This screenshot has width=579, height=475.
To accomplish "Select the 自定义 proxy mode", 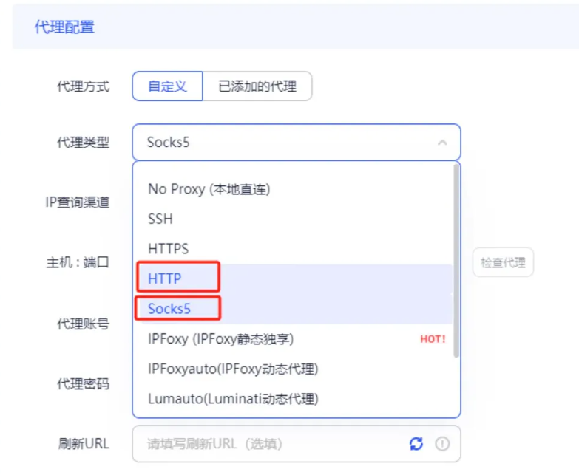I will pyautogui.click(x=166, y=86).
